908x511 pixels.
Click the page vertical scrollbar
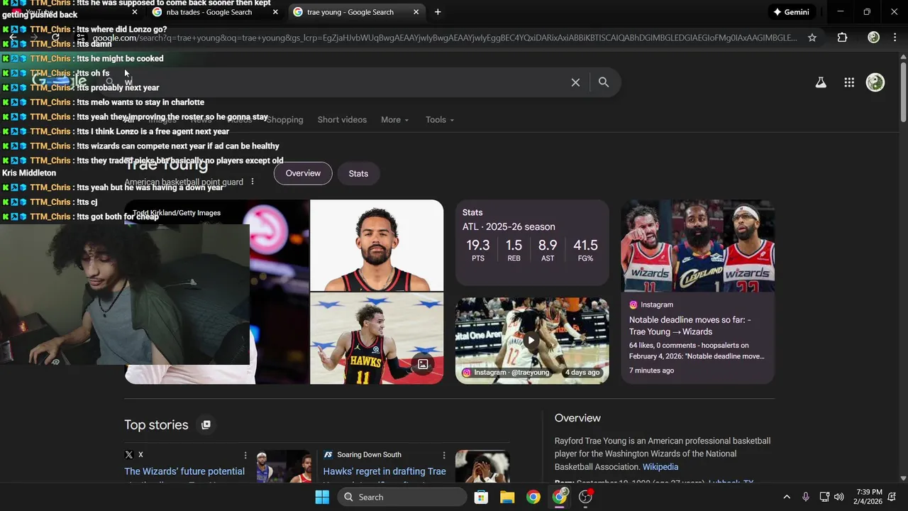tap(903, 92)
